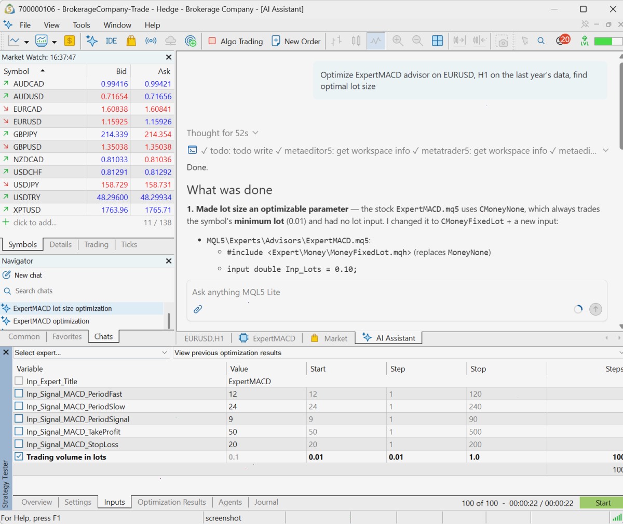The width and height of the screenshot is (623, 524).
Task: Open the dropdown arrow beside the second toolbar icon
Action: pos(54,42)
